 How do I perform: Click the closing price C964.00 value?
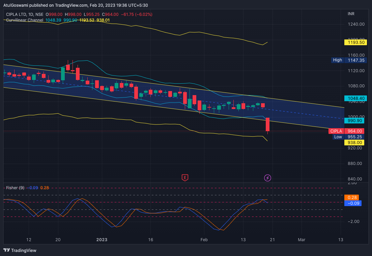point(110,15)
